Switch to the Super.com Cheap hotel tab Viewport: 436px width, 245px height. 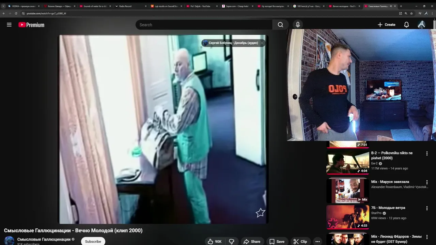pos(238,6)
